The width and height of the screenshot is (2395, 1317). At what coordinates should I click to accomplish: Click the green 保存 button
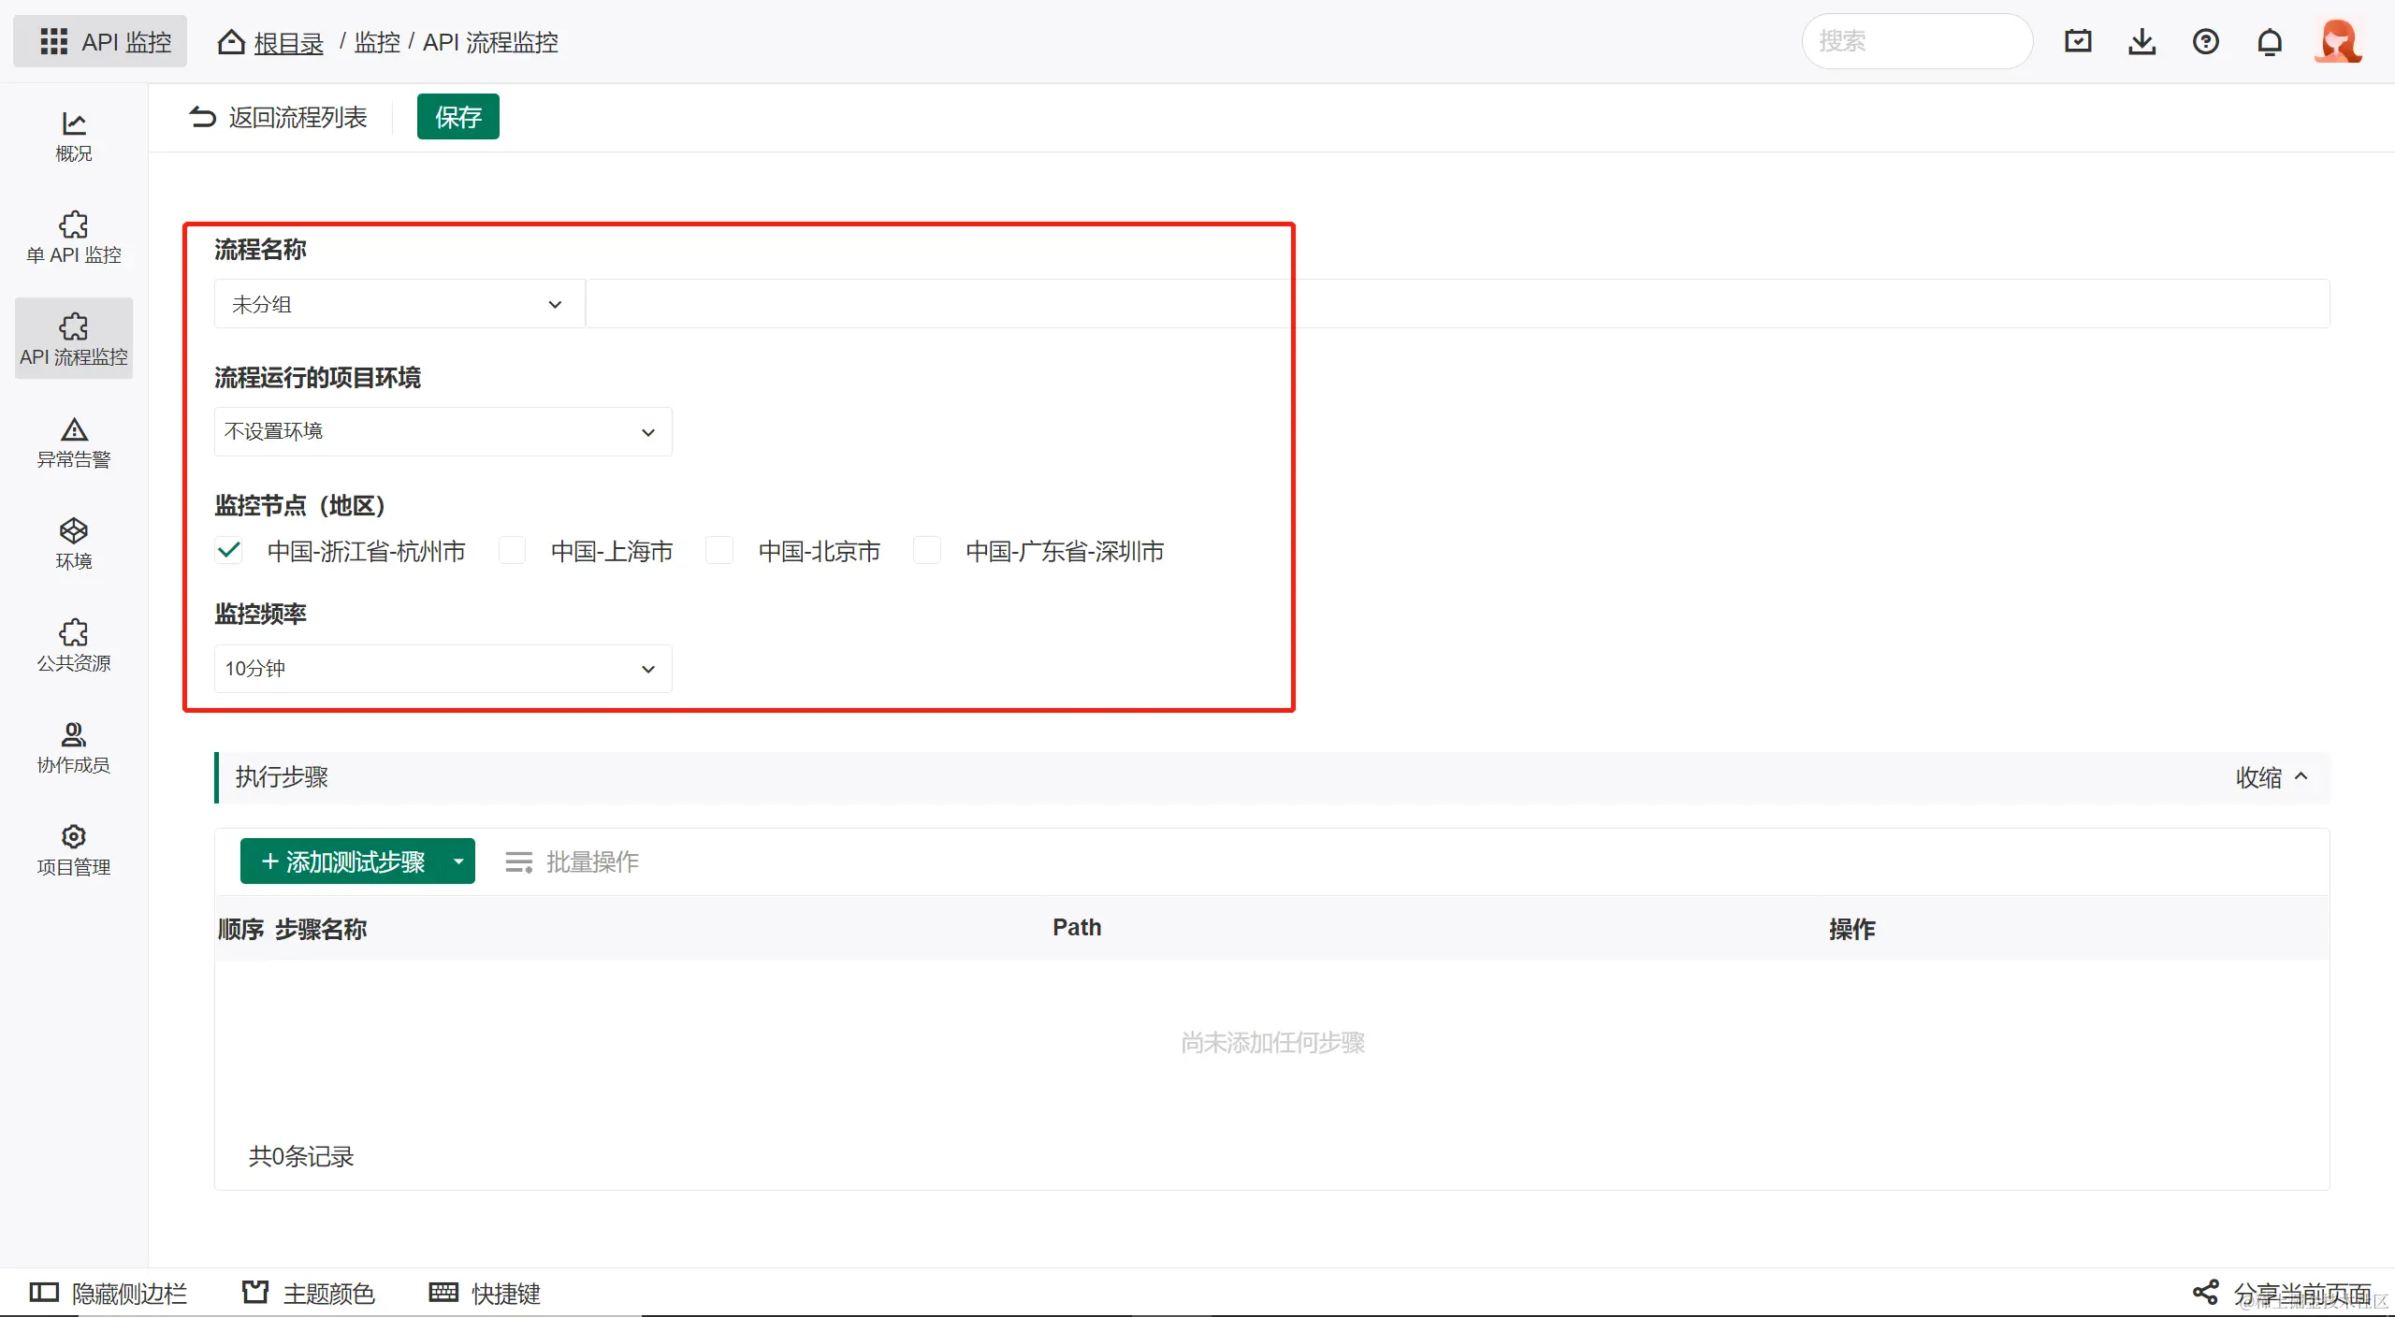point(457,117)
